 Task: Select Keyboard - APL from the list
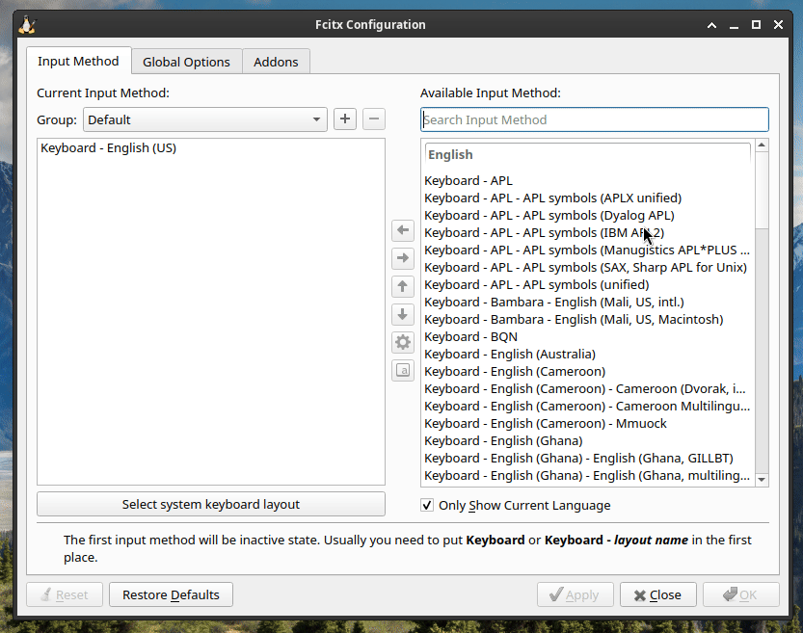coord(468,180)
